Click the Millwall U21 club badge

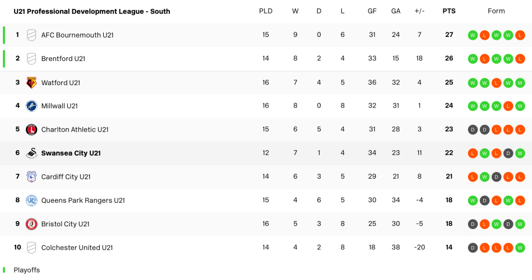click(x=31, y=106)
